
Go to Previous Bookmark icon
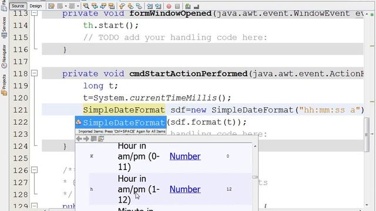122,6
